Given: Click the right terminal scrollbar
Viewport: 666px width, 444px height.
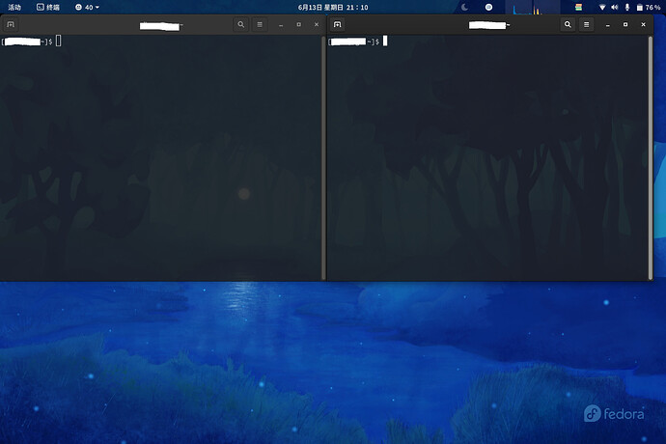Looking at the screenshot, I should (651, 157).
